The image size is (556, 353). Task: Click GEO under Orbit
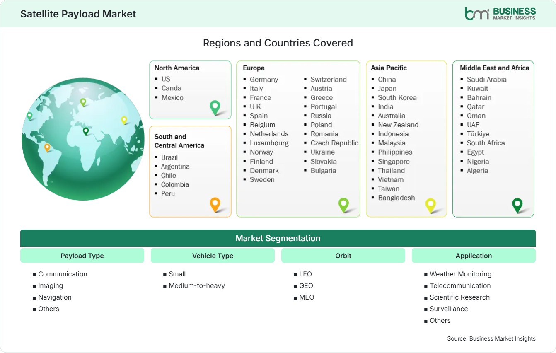[x=306, y=285]
